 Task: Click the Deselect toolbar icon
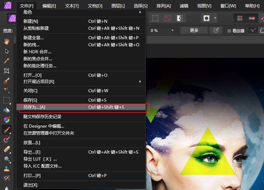pos(168,18)
